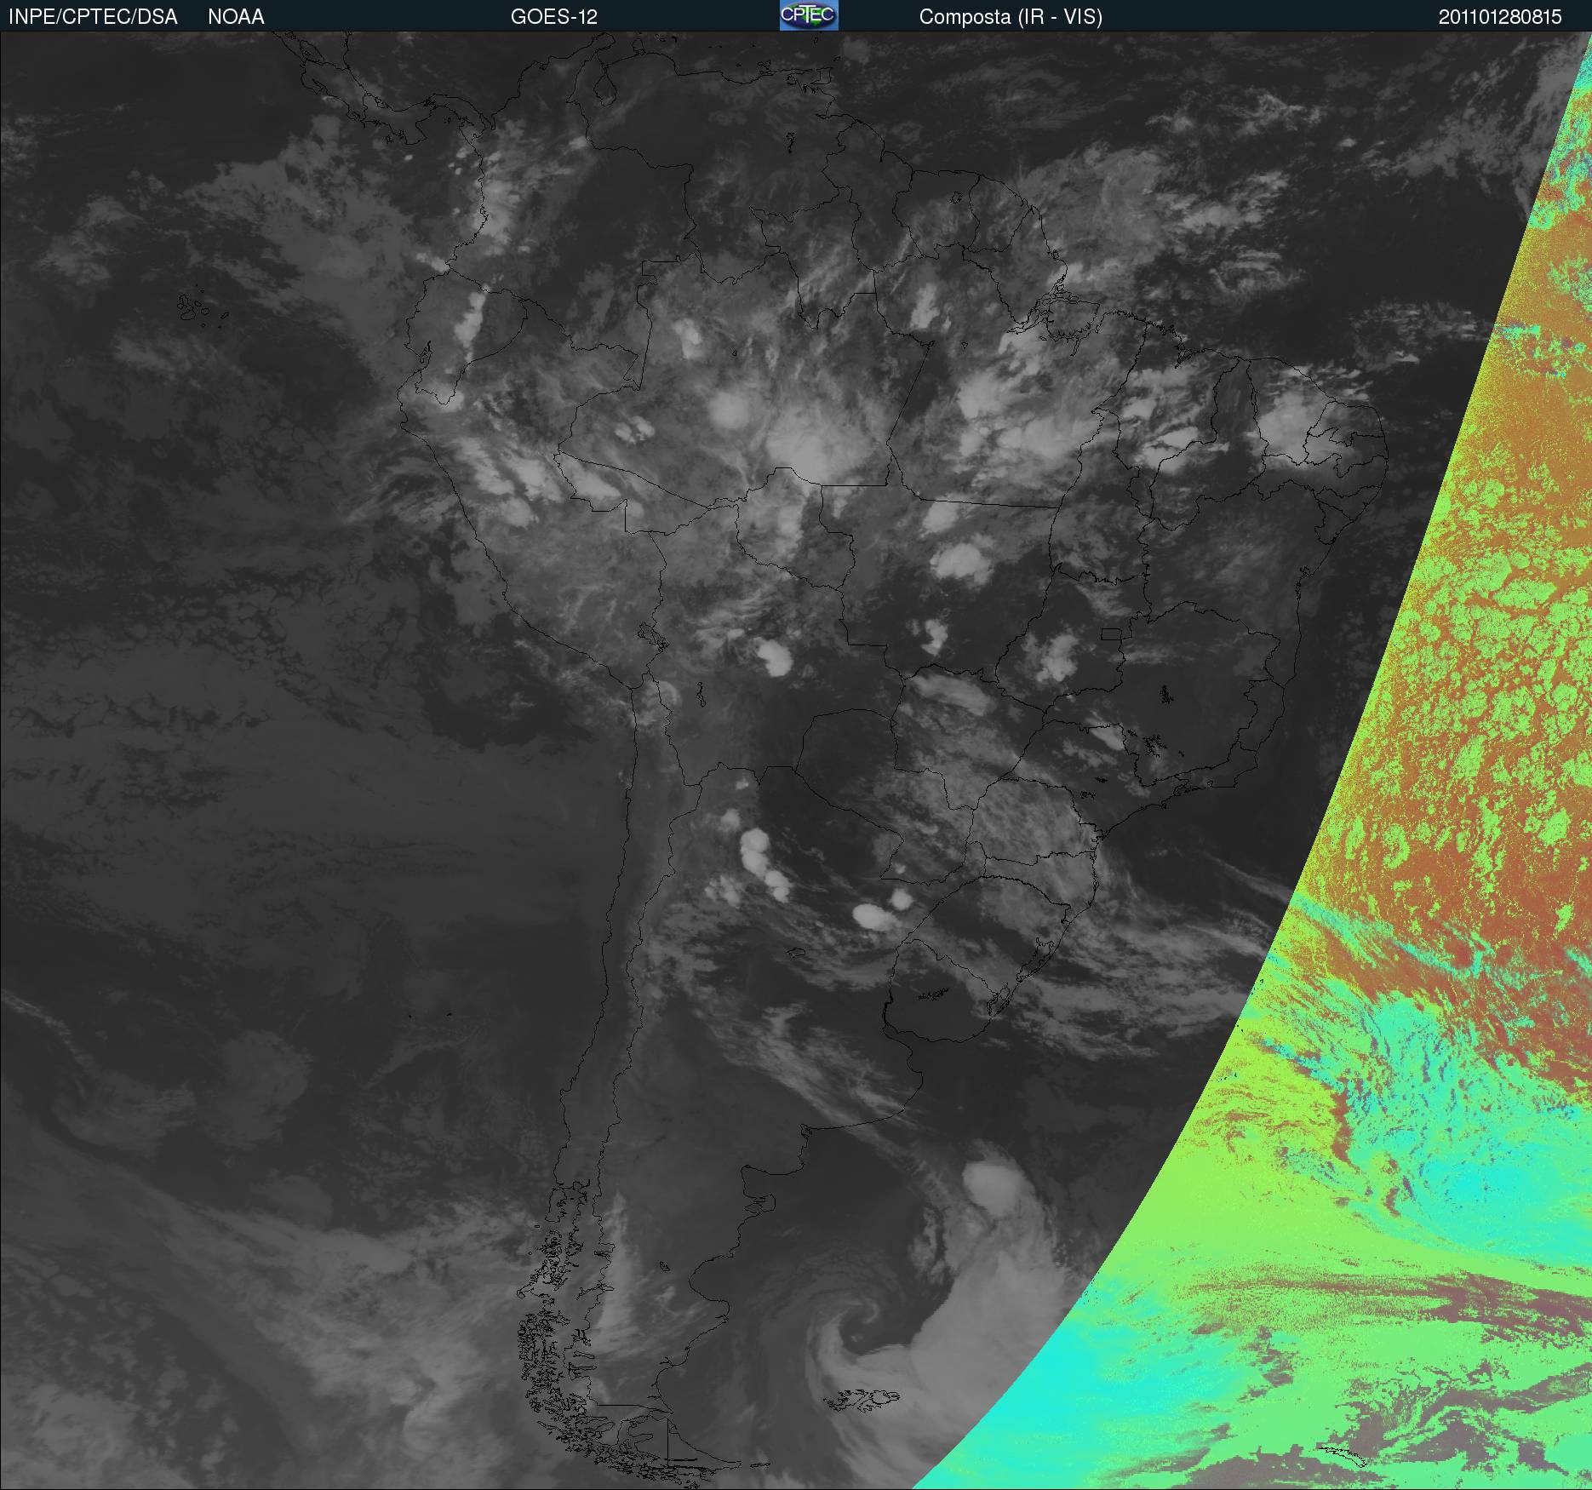Click the satellite image of South America
The height and width of the screenshot is (1490, 1592).
point(796,760)
